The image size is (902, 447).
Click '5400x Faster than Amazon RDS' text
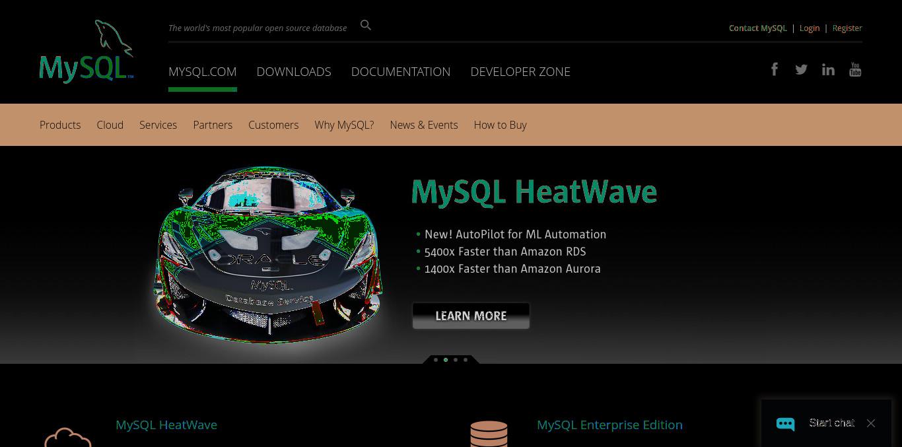tap(505, 252)
